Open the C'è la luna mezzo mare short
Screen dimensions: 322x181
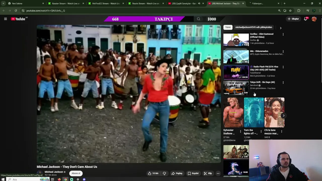pos(274,112)
